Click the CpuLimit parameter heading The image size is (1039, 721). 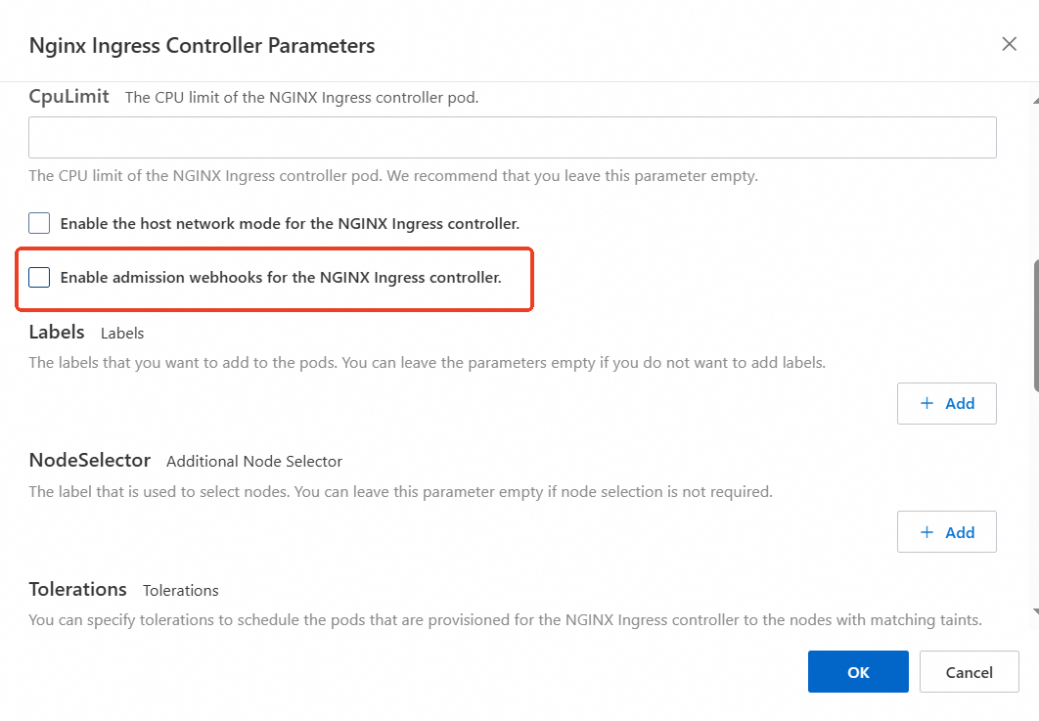tap(68, 97)
